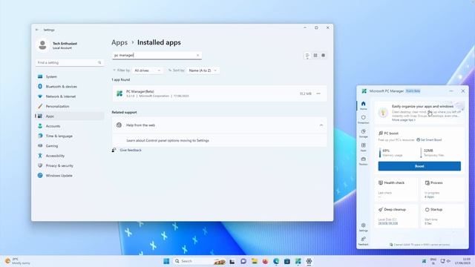The height and width of the screenshot is (267, 475).
Task: Select Accounts in Settings navigation
Action: (x=70, y=126)
